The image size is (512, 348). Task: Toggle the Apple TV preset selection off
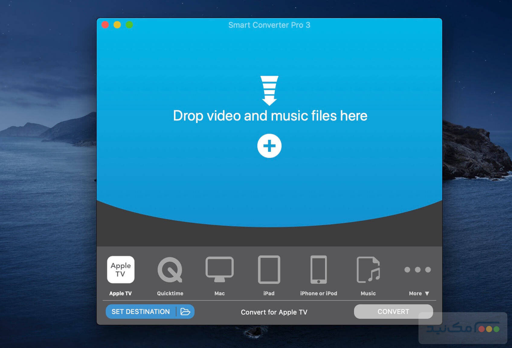click(121, 270)
